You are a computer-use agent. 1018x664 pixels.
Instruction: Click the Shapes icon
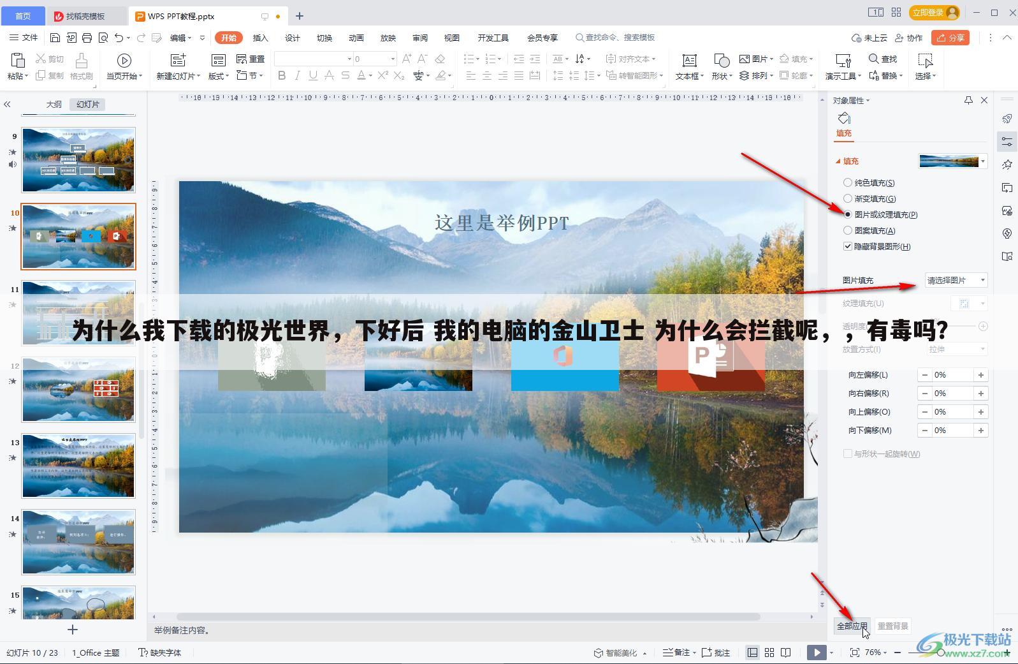coord(722,61)
